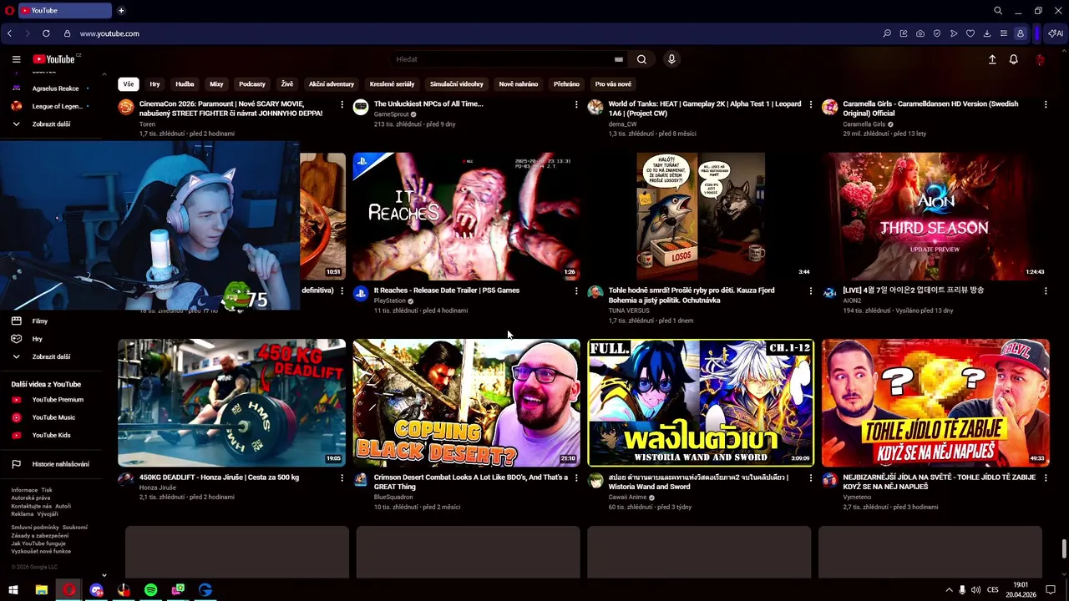Start voice search with the microphone icon
1069x601 pixels.
point(671,59)
